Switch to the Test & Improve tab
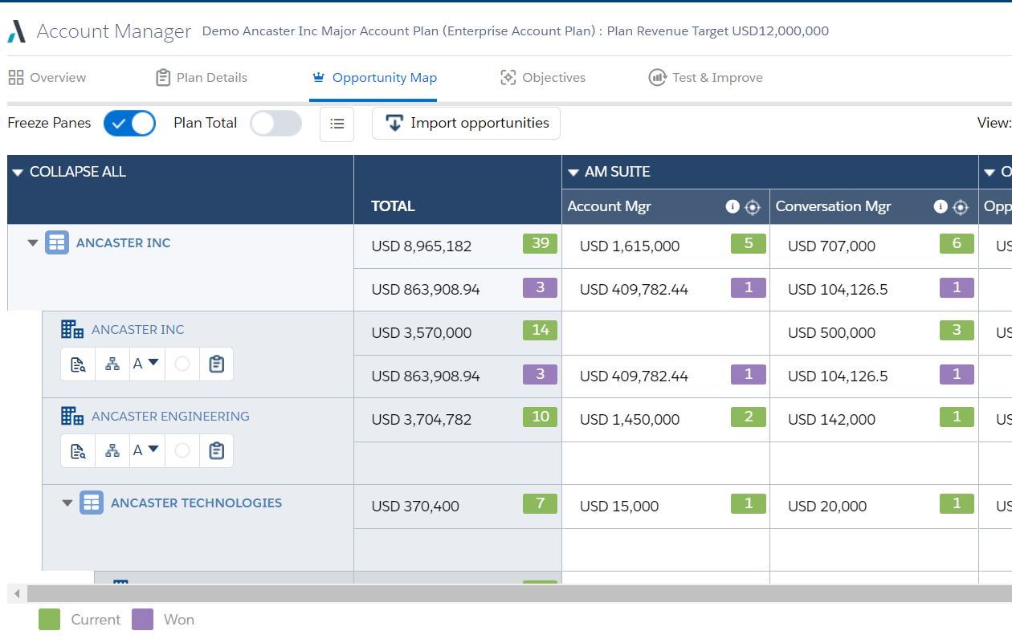The height and width of the screenshot is (643, 1012). pyautogui.click(x=706, y=78)
